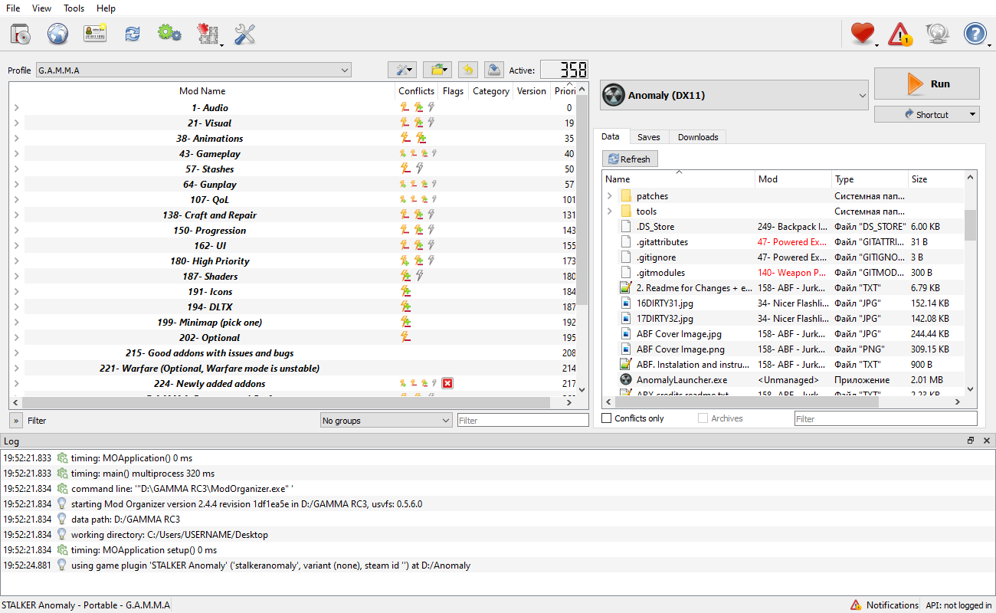Viewport: 996px width, 613px height.
Task: Click the Refresh button in Data tab
Action: 629,159
